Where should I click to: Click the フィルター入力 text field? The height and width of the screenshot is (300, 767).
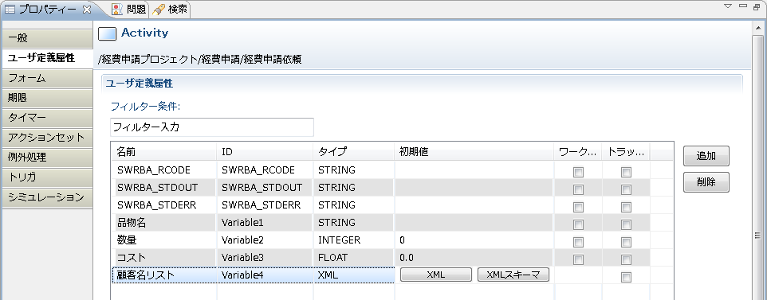tap(212, 127)
